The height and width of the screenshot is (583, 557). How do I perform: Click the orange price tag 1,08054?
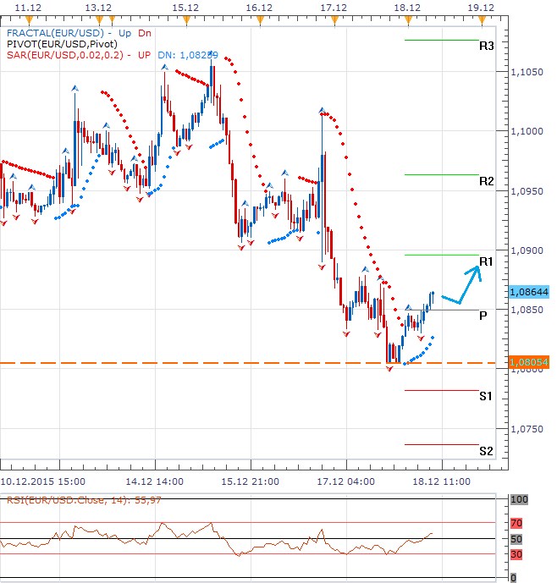tap(529, 362)
